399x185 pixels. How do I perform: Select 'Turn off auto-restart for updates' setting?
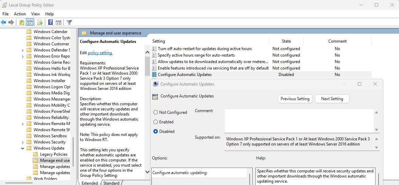pyautogui.click(x=204, y=48)
